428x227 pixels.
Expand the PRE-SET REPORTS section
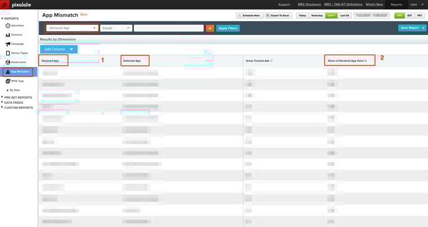point(2,97)
